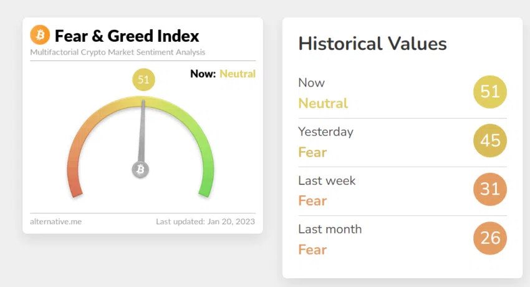Click the orange Bitcoin logo icon
The height and width of the screenshot is (287, 530).
(x=40, y=34)
